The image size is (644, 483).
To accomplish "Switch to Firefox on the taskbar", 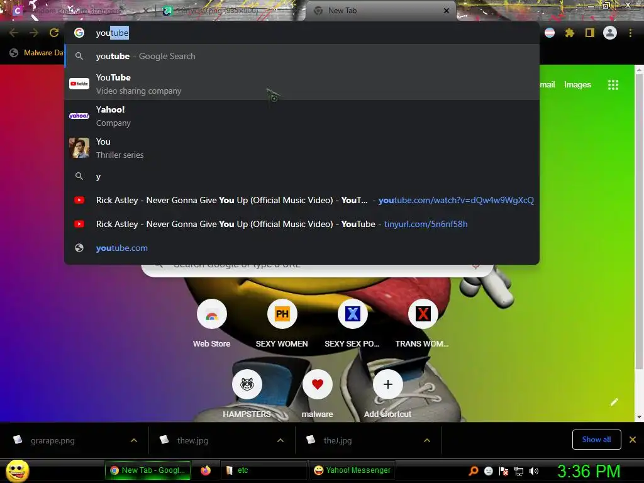I will pyautogui.click(x=206, y=470).
